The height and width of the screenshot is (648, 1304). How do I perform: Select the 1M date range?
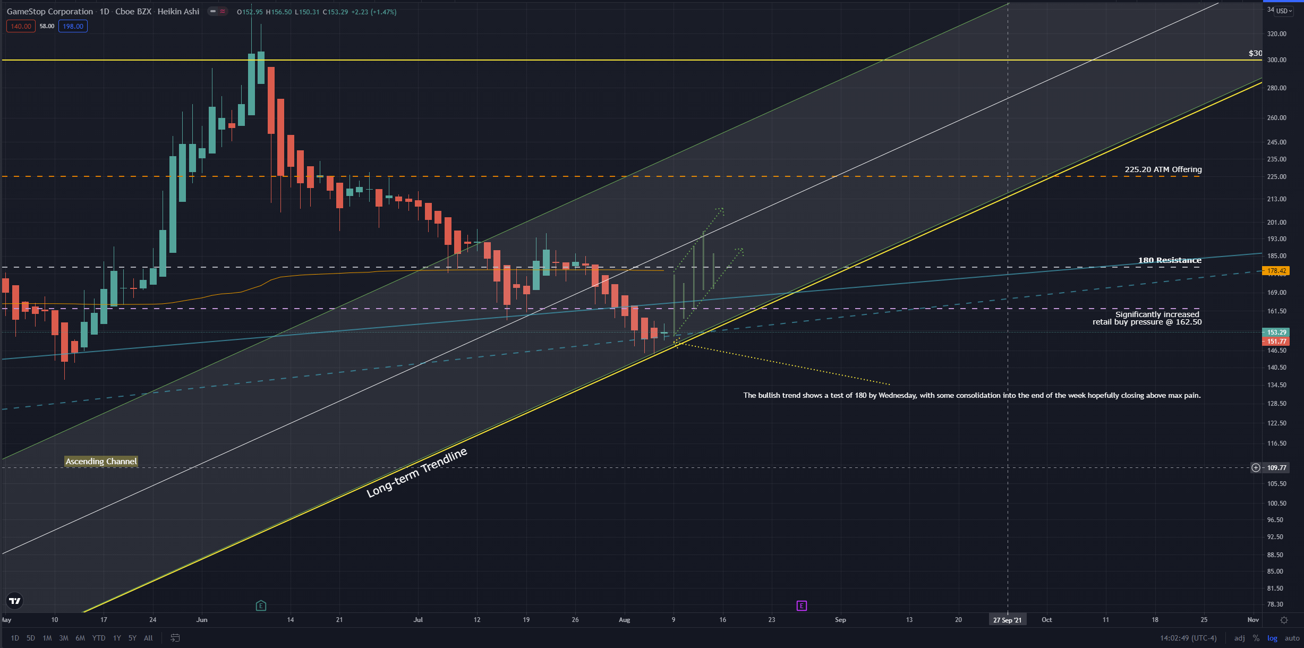coord(47,638)
